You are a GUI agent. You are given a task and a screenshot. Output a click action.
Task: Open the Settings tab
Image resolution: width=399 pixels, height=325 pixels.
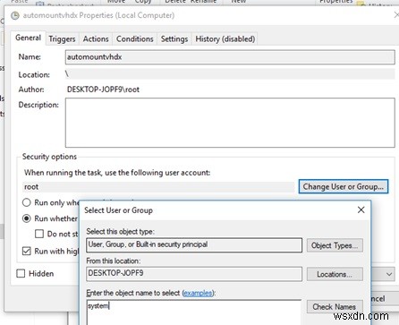point(174,39)
